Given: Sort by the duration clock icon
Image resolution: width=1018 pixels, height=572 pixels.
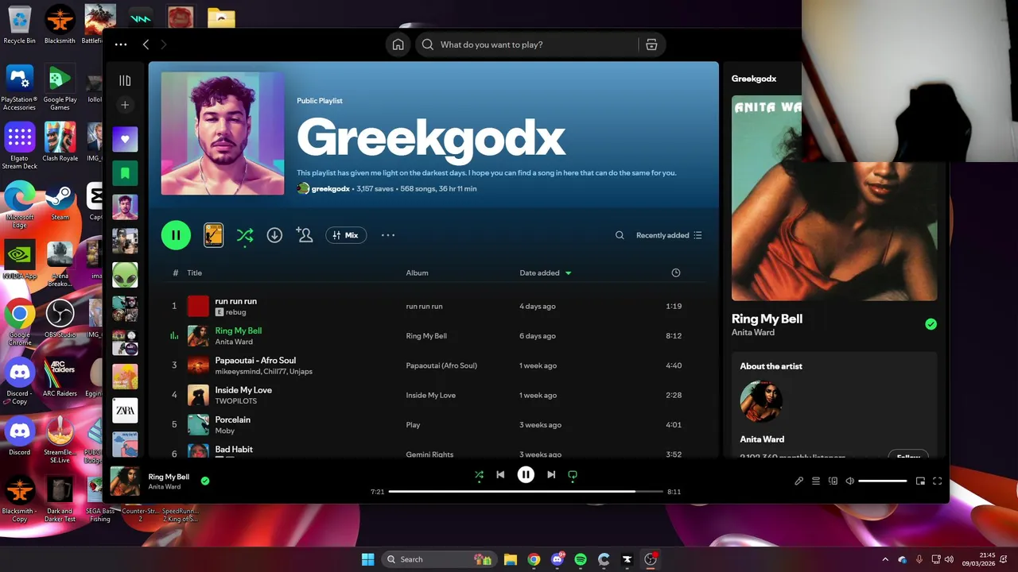Looking at the screenshot, I should pyautogui.click(x=676, y=272).
